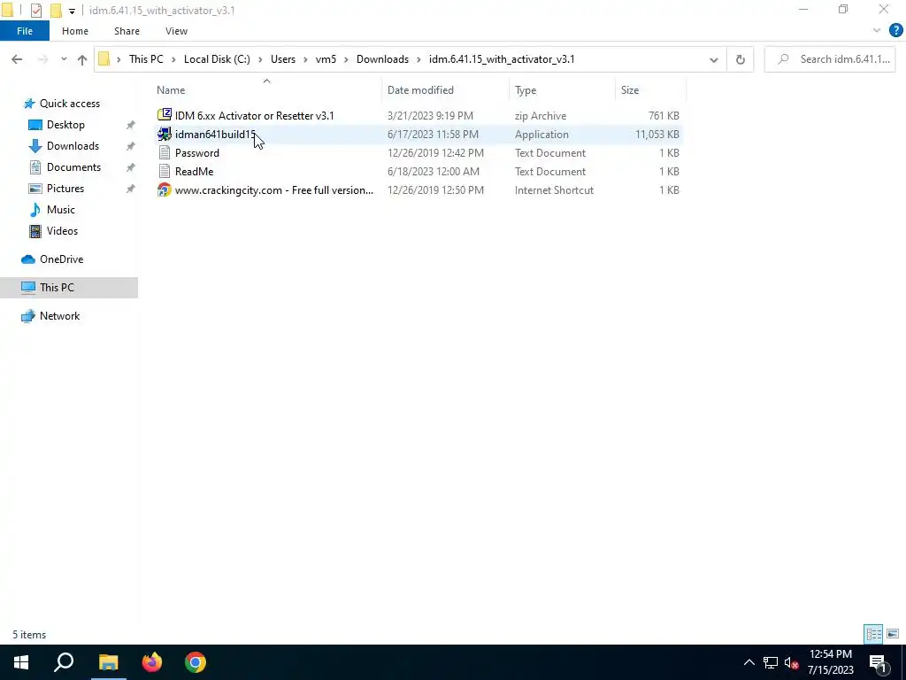Open OneDrive in the navigation pane

(x=61, y=259)
